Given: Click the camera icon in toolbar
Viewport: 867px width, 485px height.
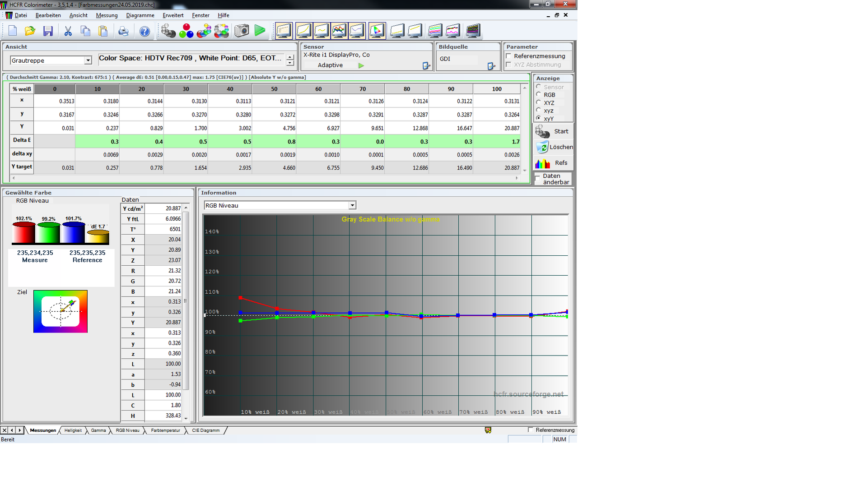Looking at the screenshot, I should point(242,31).
